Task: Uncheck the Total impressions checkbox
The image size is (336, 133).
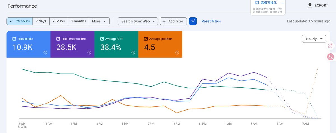Action: pyautogui.click(x=58, y=39)
